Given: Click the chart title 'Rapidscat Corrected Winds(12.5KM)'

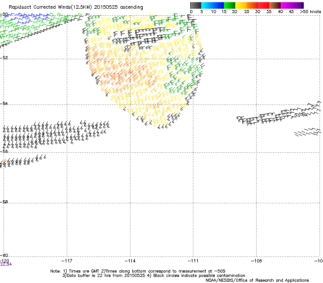Looking at the screenshot, I should point(50,7).
